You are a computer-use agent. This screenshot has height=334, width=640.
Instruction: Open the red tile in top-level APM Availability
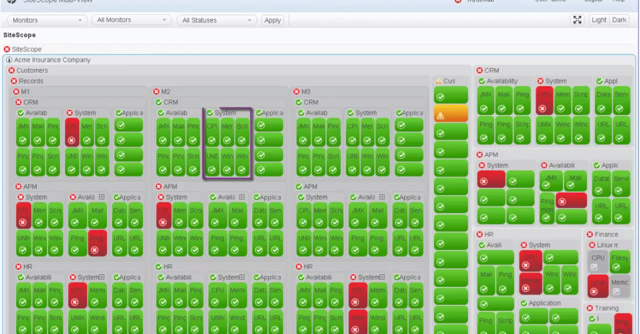(571, 200)
